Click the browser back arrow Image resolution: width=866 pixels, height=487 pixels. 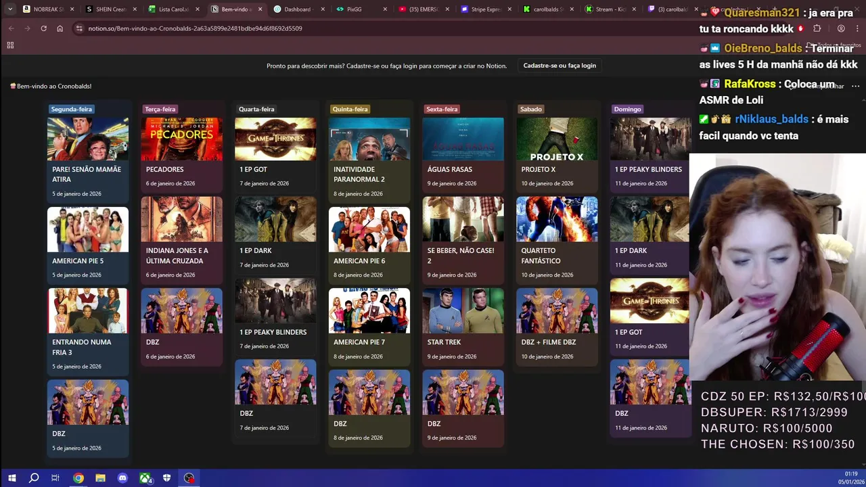(11, 28)
